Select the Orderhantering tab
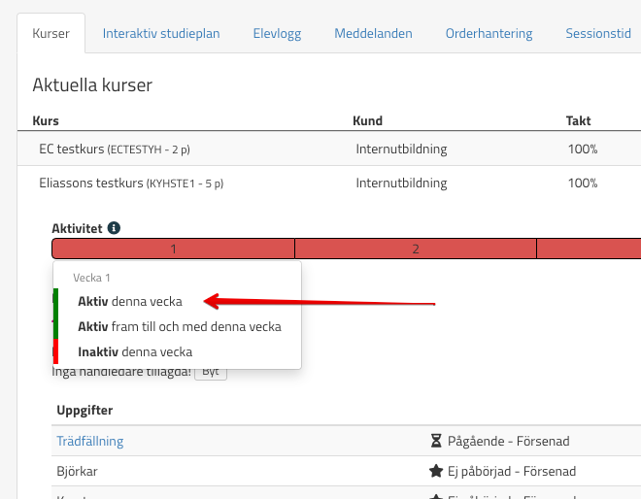This screenshot has height=499, width=641. click(489, 33)
